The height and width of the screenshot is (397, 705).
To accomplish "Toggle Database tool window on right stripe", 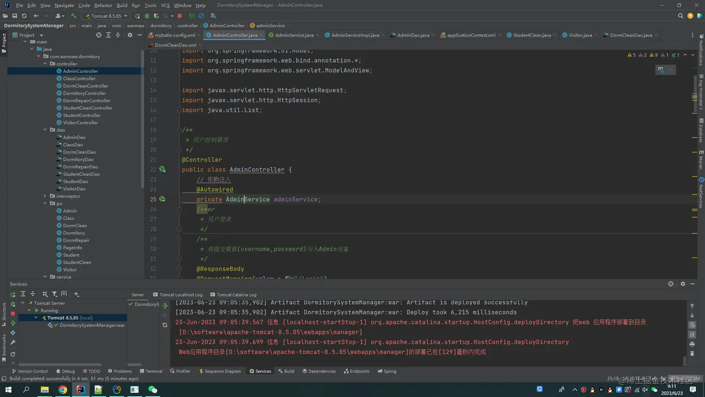I will [x=701, y=131].
